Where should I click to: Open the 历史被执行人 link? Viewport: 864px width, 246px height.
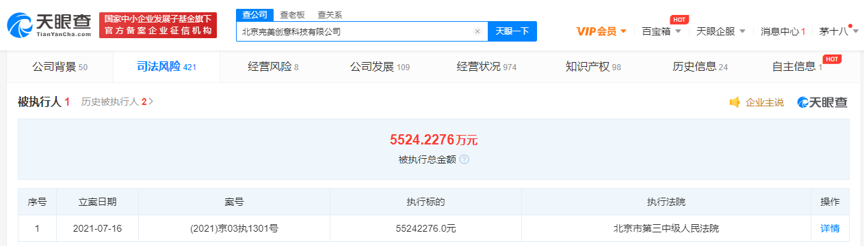pyautogui.click(x=117, y=102)
